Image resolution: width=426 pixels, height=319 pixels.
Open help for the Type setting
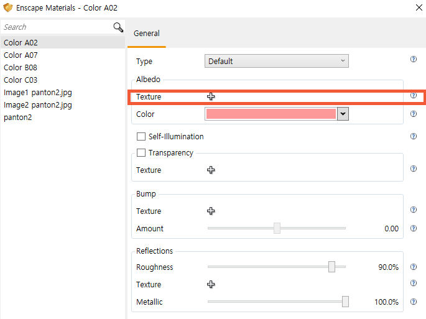[x=413, y=60]
